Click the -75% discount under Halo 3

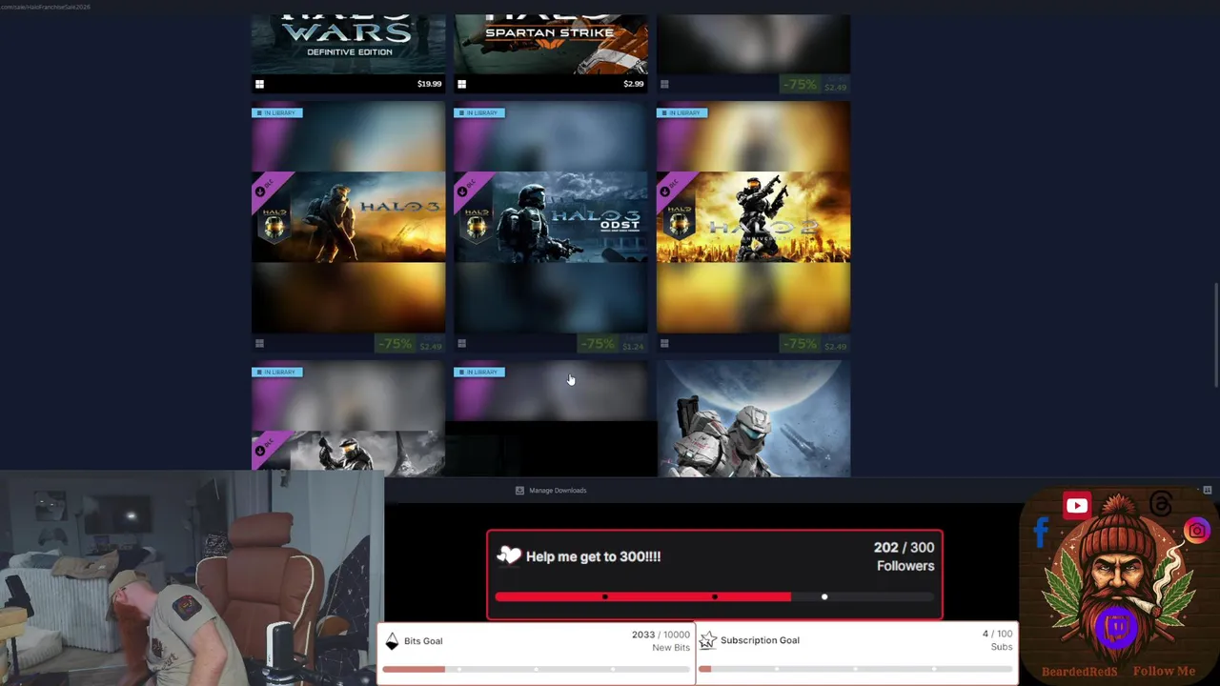pos(395,344)
